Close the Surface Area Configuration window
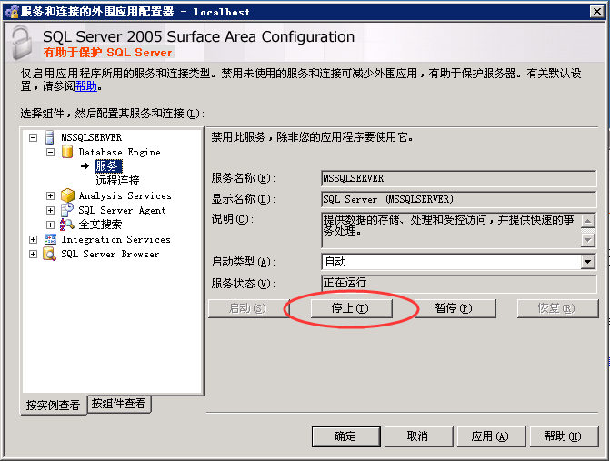Viewport: 610px width, 461px height. click(596, 12)
